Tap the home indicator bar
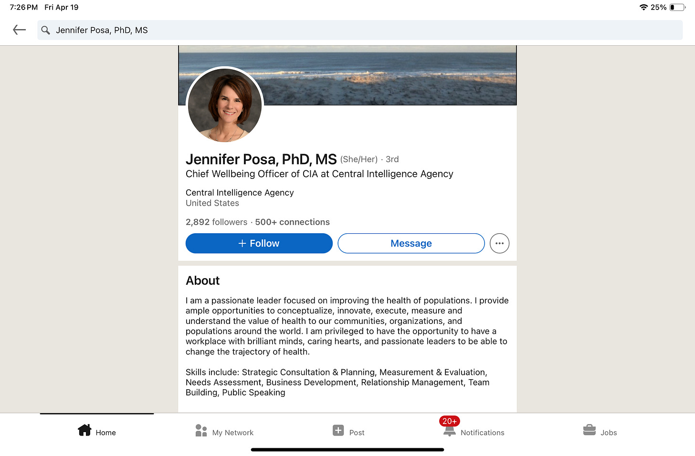695x456 pixels. tap(347, 449)
